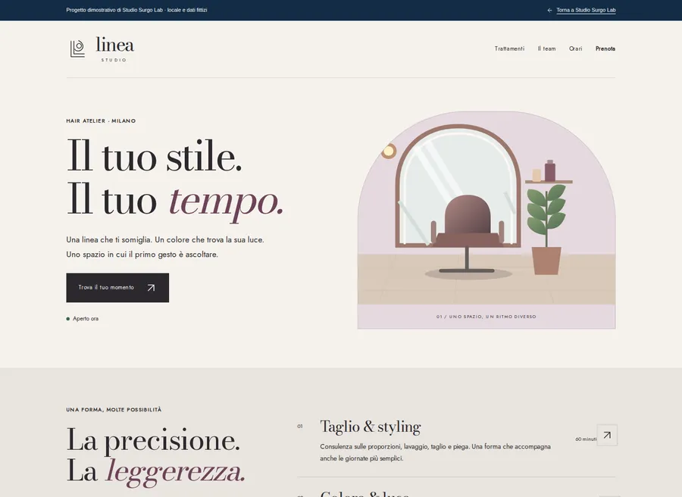This screenshot has width=682, height=497.
Task: Click the linea studio logo icon
Action: (77, 48)
